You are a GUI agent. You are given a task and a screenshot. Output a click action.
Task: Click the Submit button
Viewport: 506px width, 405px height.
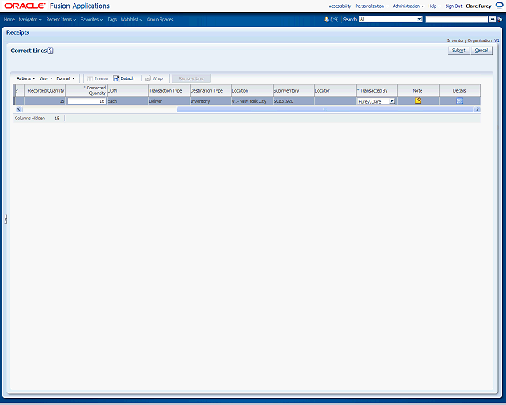click(459, 50)
